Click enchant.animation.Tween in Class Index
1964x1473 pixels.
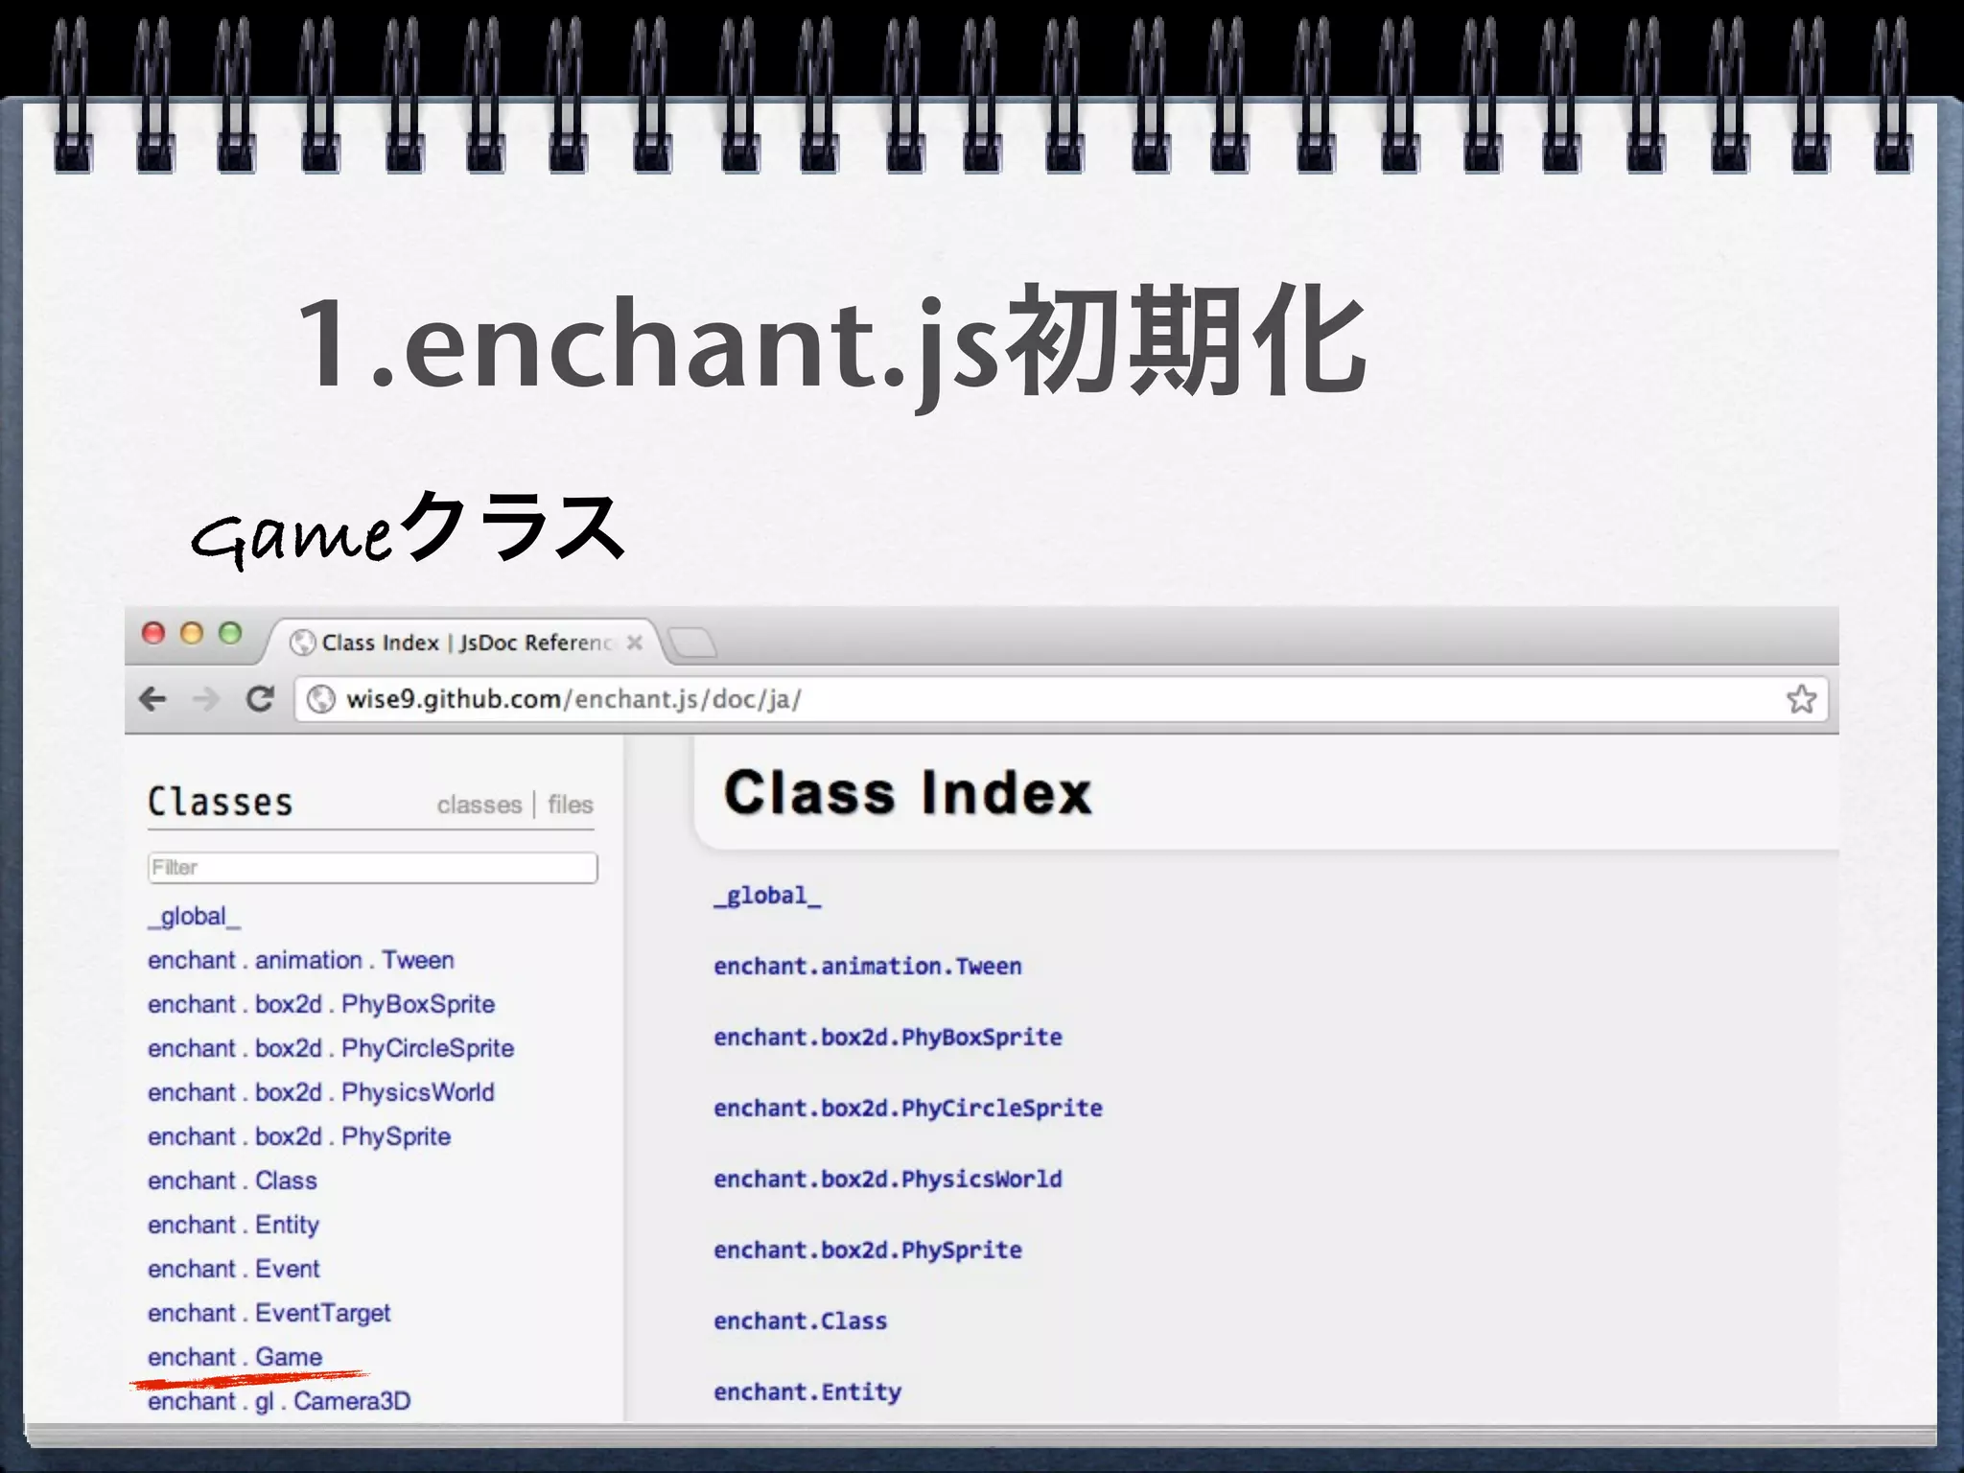pos(868,966)
